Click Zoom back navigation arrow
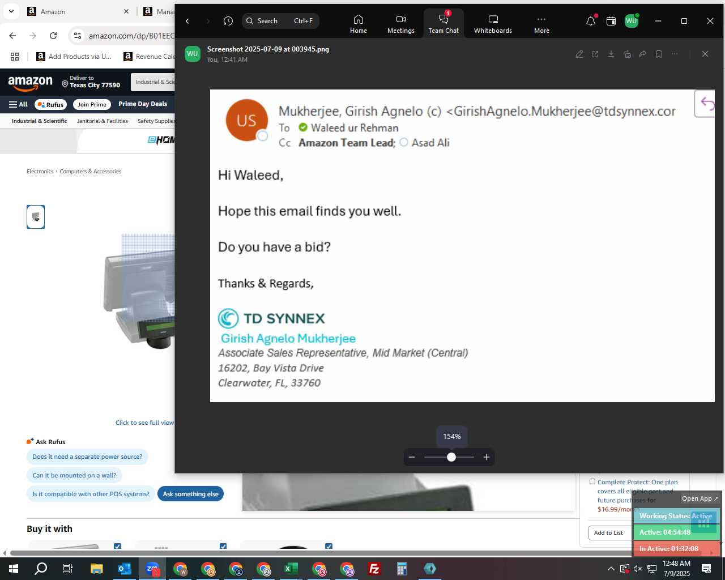 tap(187, 21)
